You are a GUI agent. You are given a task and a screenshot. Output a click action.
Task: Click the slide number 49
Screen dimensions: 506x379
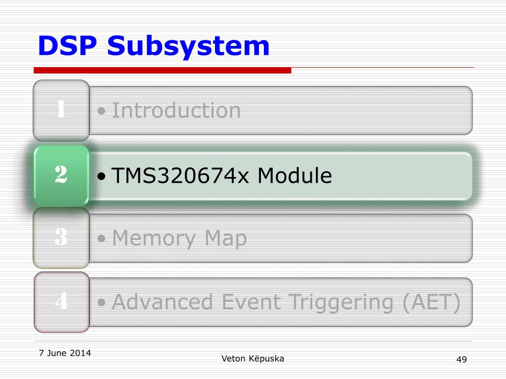[x=462, y=359]
